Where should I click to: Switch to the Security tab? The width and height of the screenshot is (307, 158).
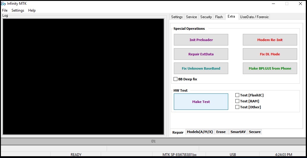pos(206,17)
